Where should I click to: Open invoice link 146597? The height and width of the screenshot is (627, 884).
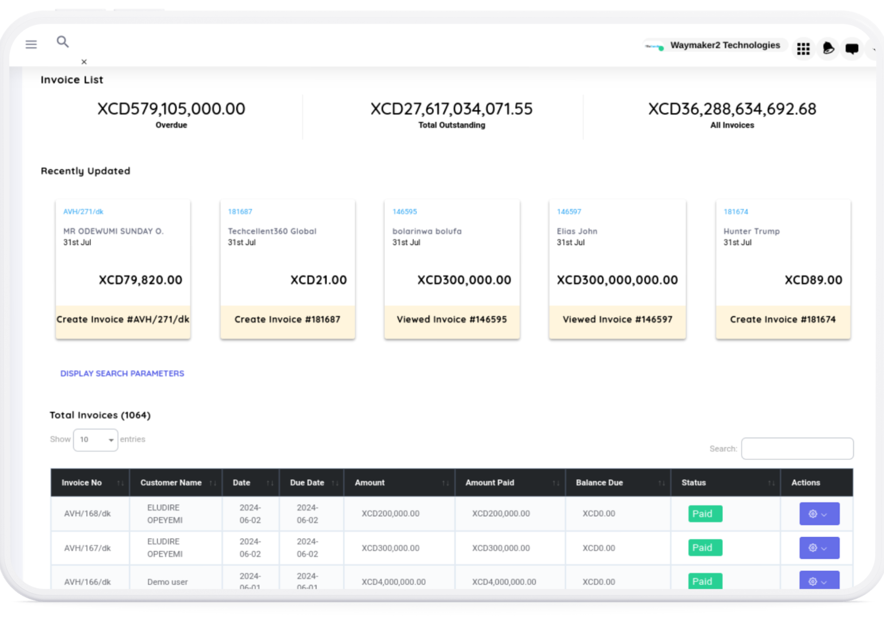[569, 212]
